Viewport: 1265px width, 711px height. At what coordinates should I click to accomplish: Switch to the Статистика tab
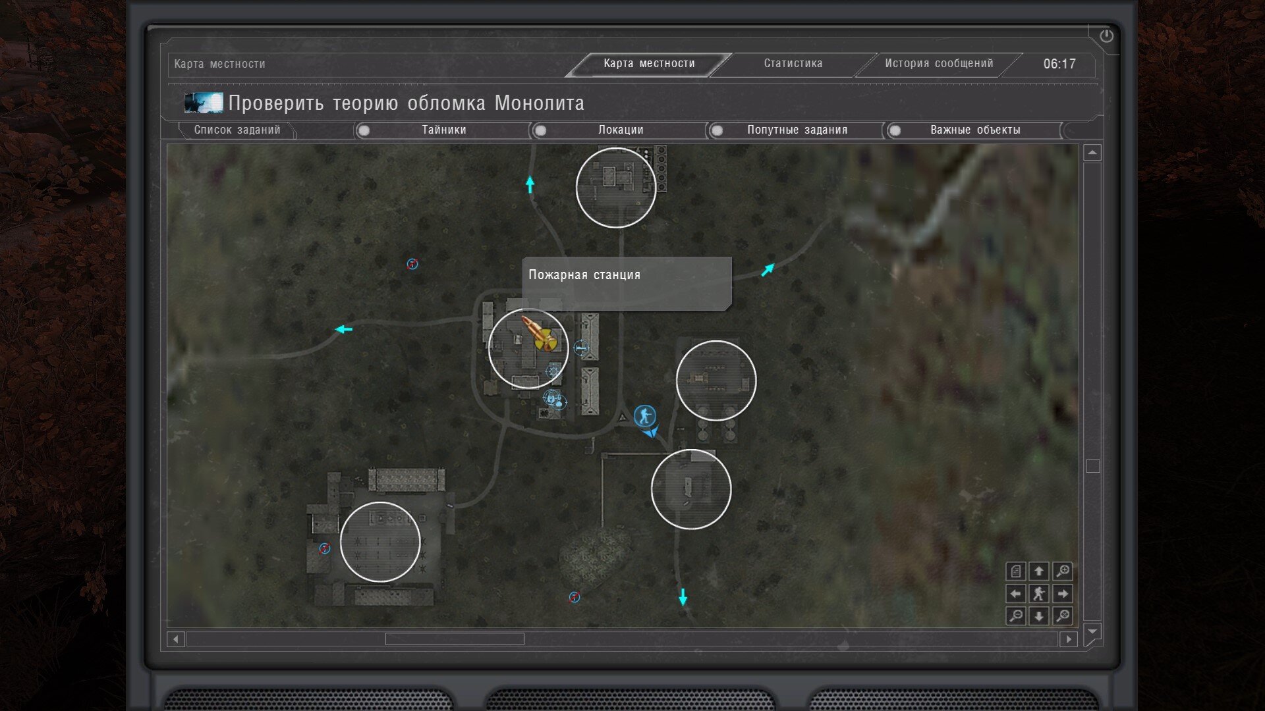(x=793, y=64)
